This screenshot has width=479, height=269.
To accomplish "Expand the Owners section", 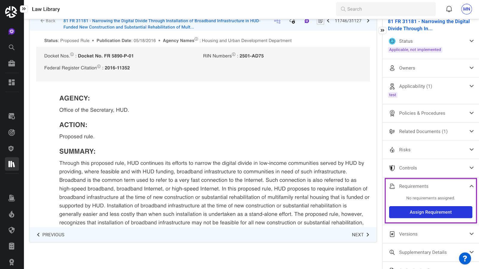I will (471, 68).
